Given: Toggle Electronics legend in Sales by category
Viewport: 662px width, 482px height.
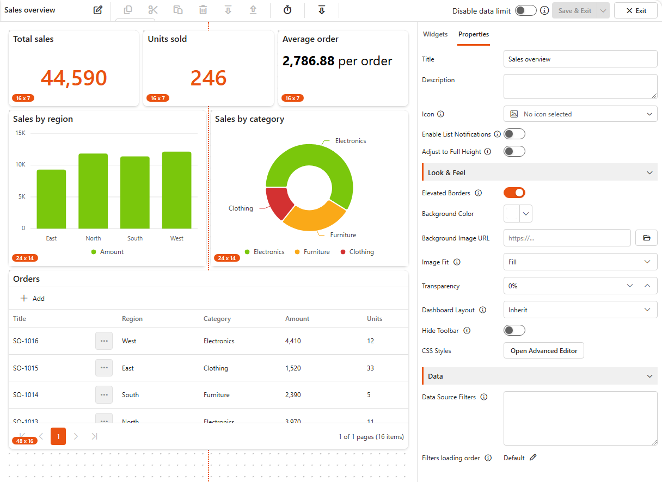Looking at the screenshot, I should (x=265, y=252).
